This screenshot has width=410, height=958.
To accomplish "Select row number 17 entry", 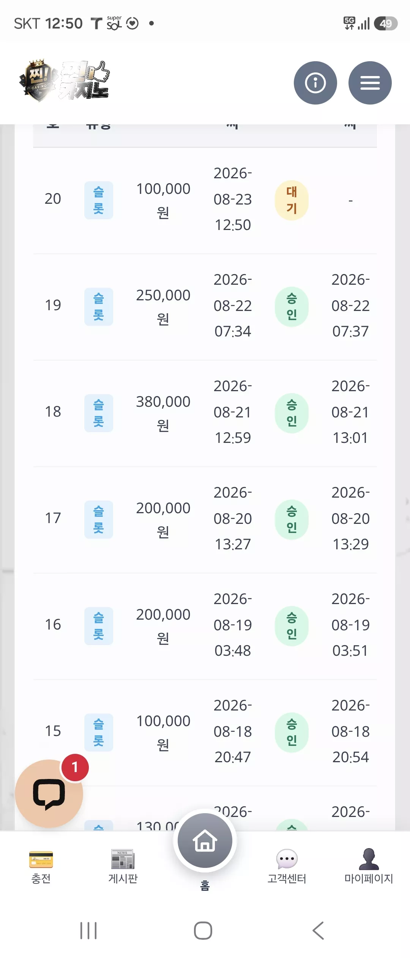I will tap(53, 518).
